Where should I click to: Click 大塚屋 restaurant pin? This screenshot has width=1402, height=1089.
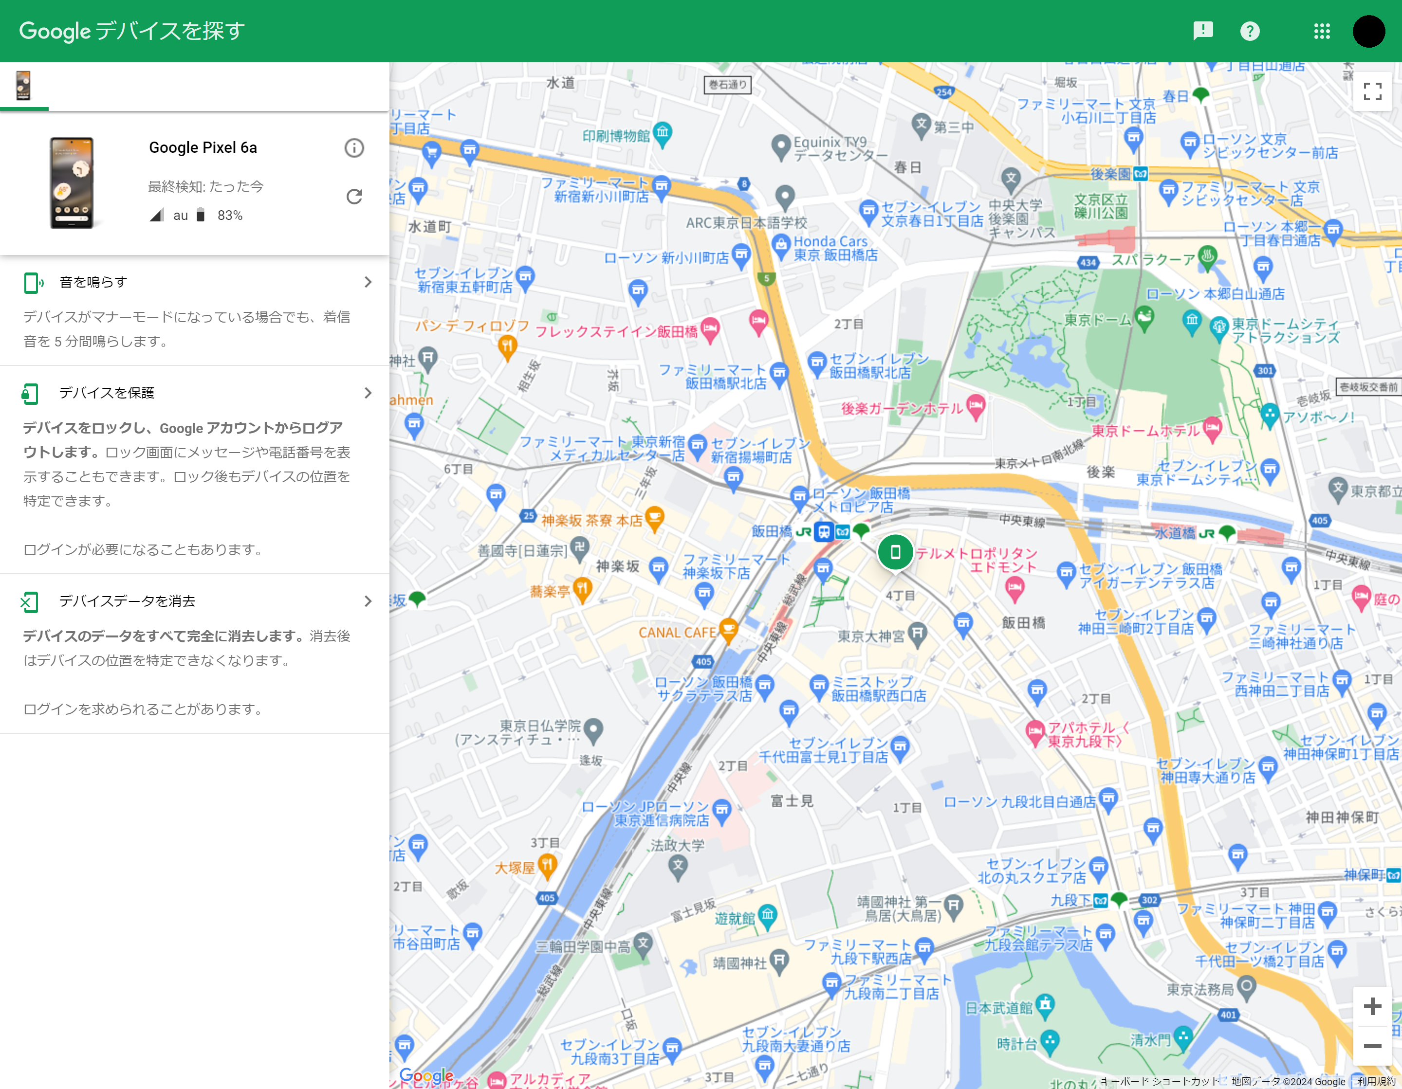[547, 866]
